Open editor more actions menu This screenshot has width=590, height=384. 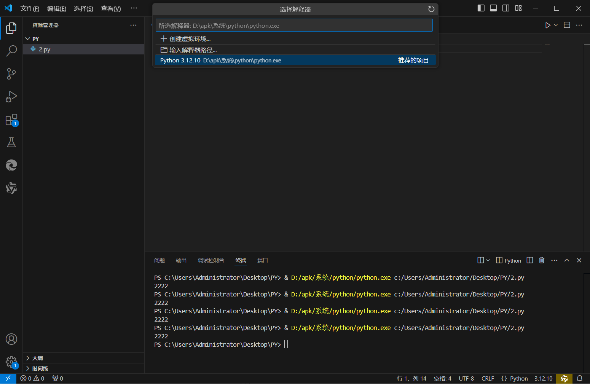(579, 25)
